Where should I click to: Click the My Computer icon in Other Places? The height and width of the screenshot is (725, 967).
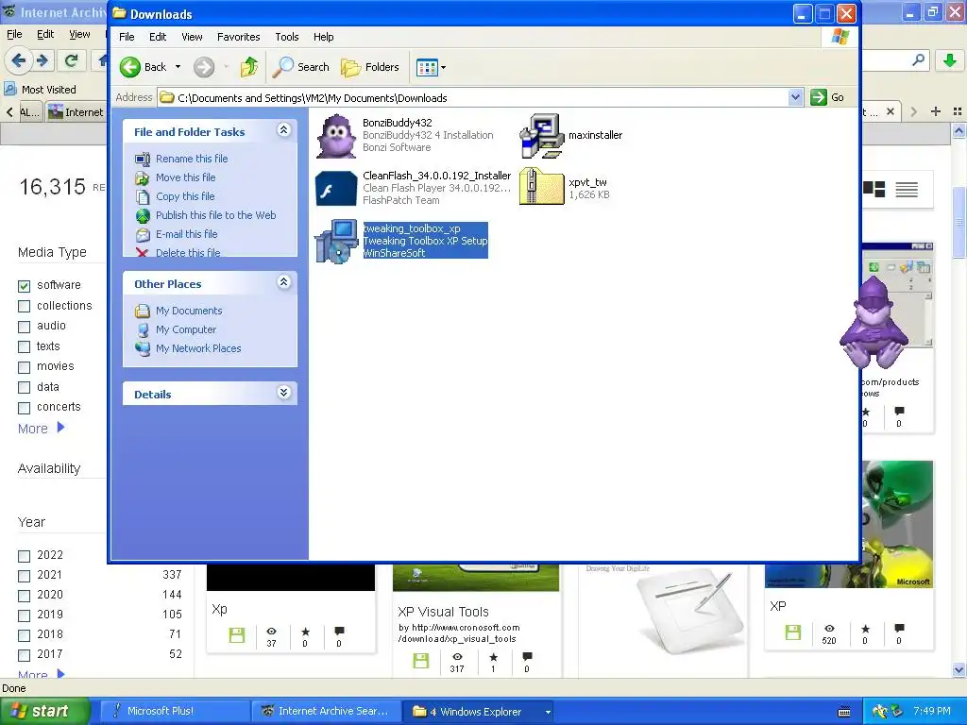tap(143, 329)
